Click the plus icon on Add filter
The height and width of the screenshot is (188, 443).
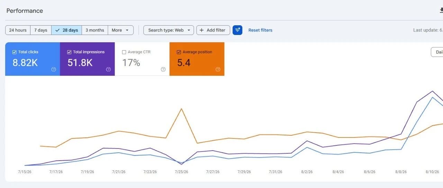click(202, 30)
